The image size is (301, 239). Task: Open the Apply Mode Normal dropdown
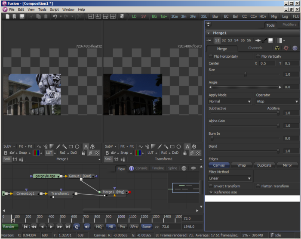230,101
